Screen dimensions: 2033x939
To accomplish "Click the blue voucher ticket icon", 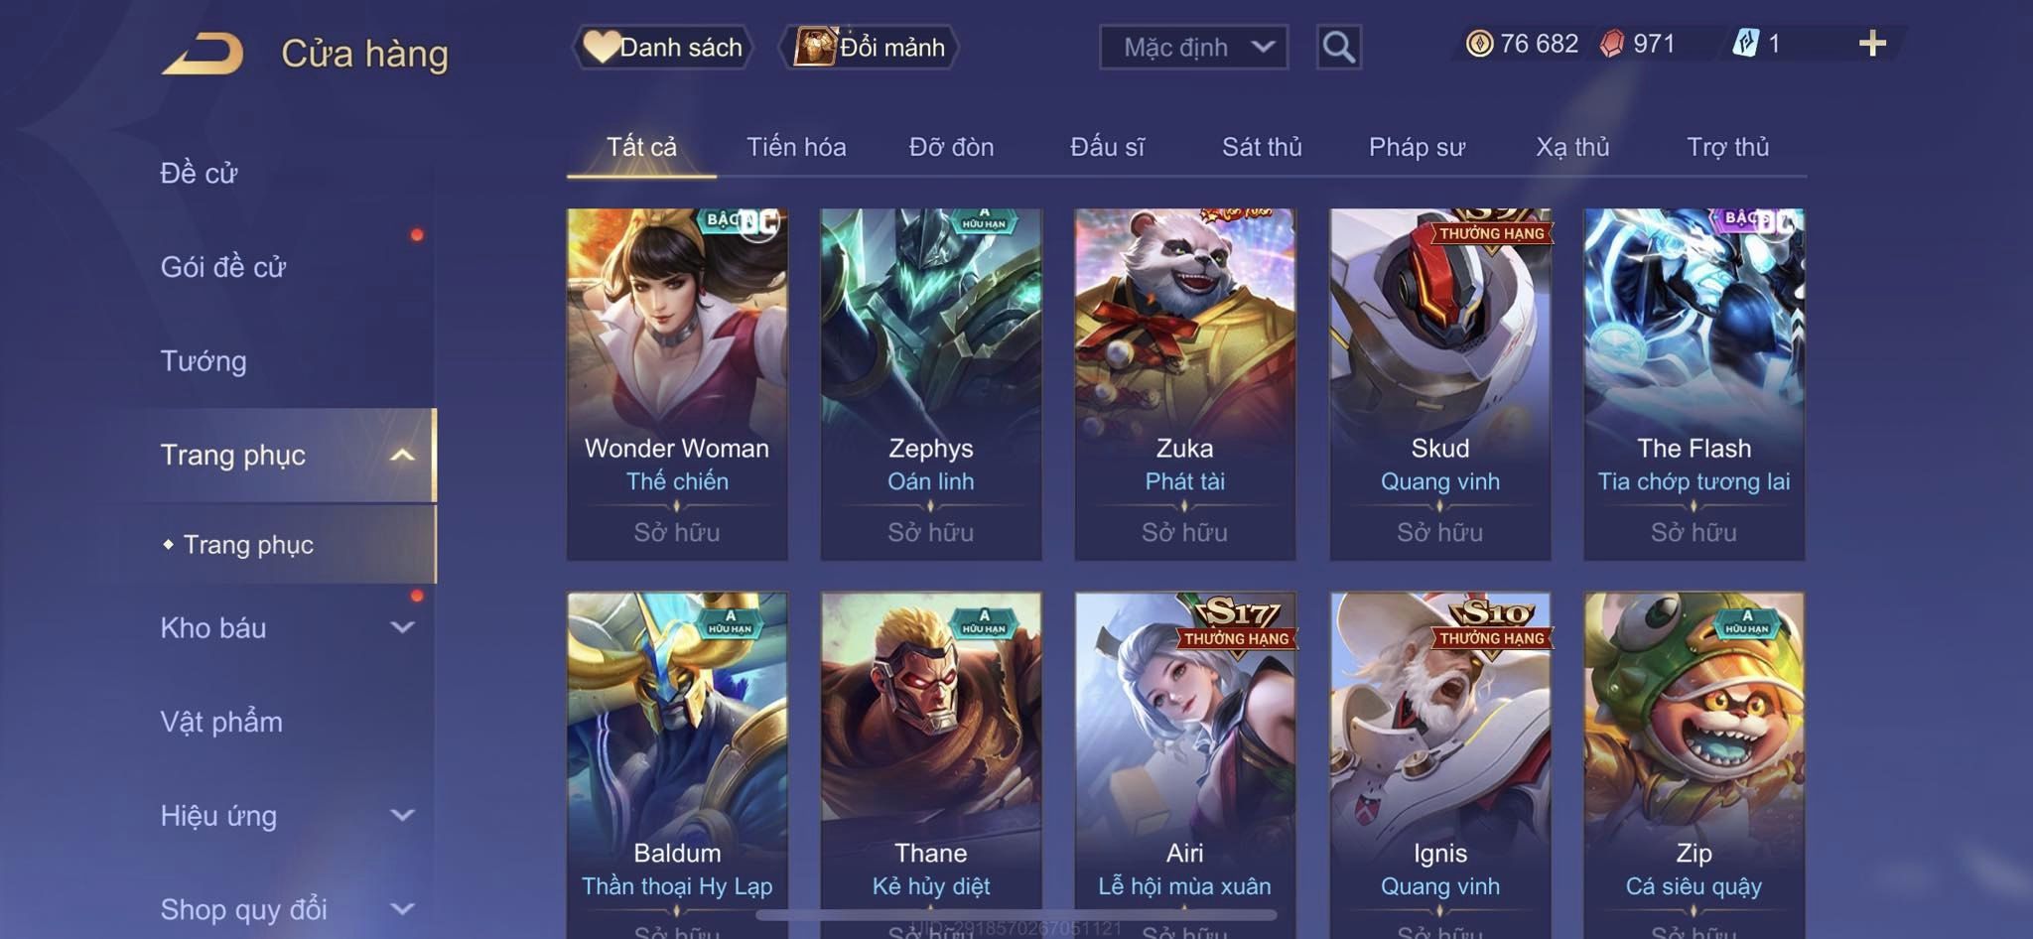I will pos(1745,44).
